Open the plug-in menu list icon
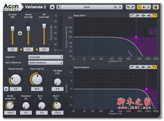164x121 pixels. 156,7
